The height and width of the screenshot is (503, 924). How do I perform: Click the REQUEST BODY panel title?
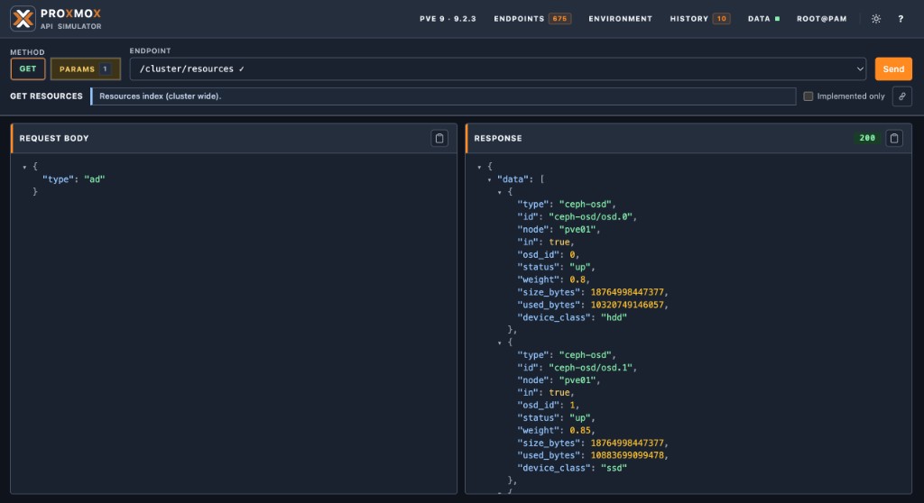[x=54, y=139]
